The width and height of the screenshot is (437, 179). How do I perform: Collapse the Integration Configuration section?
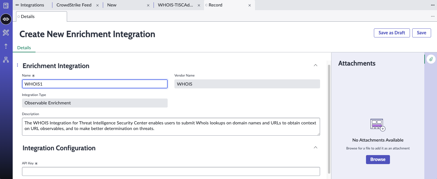click(x=316, y=147)
